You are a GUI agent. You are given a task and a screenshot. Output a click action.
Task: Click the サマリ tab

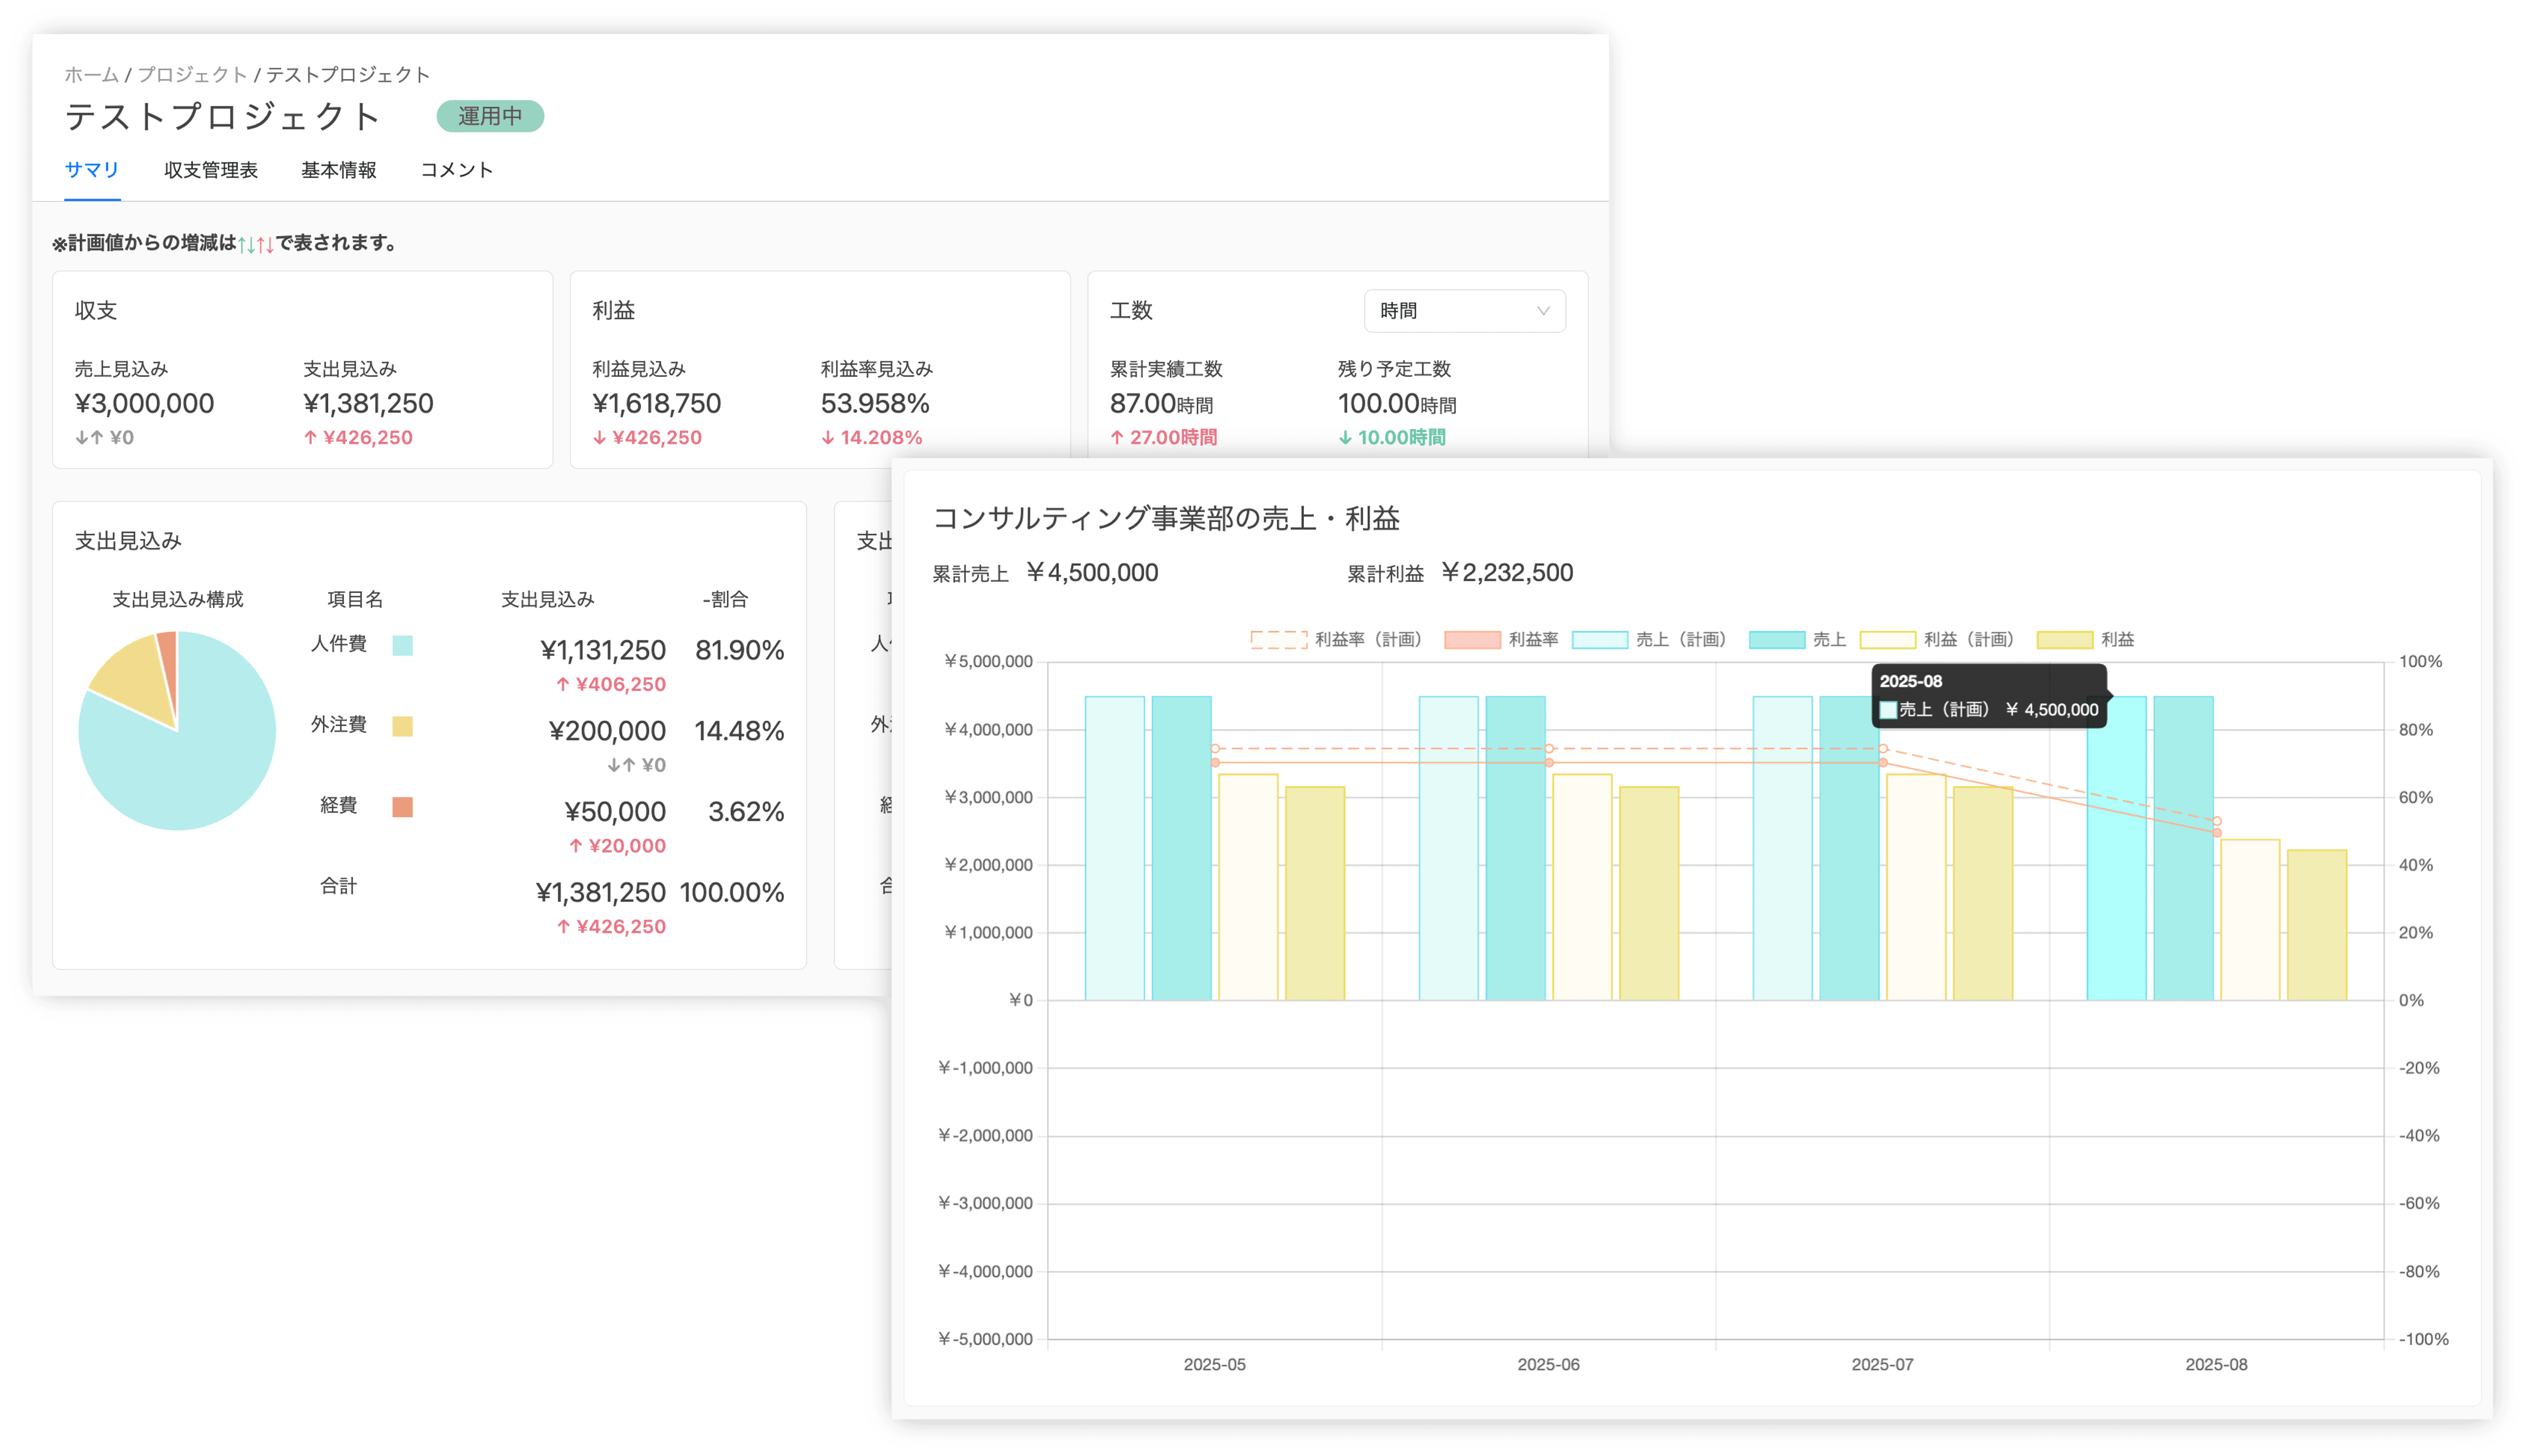pyautogui.click(x=92, y=170)
